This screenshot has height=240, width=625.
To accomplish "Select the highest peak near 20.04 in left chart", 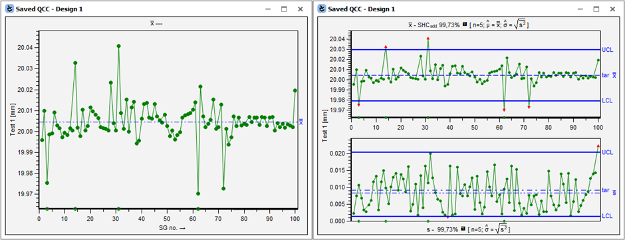I will click(119, 46).
